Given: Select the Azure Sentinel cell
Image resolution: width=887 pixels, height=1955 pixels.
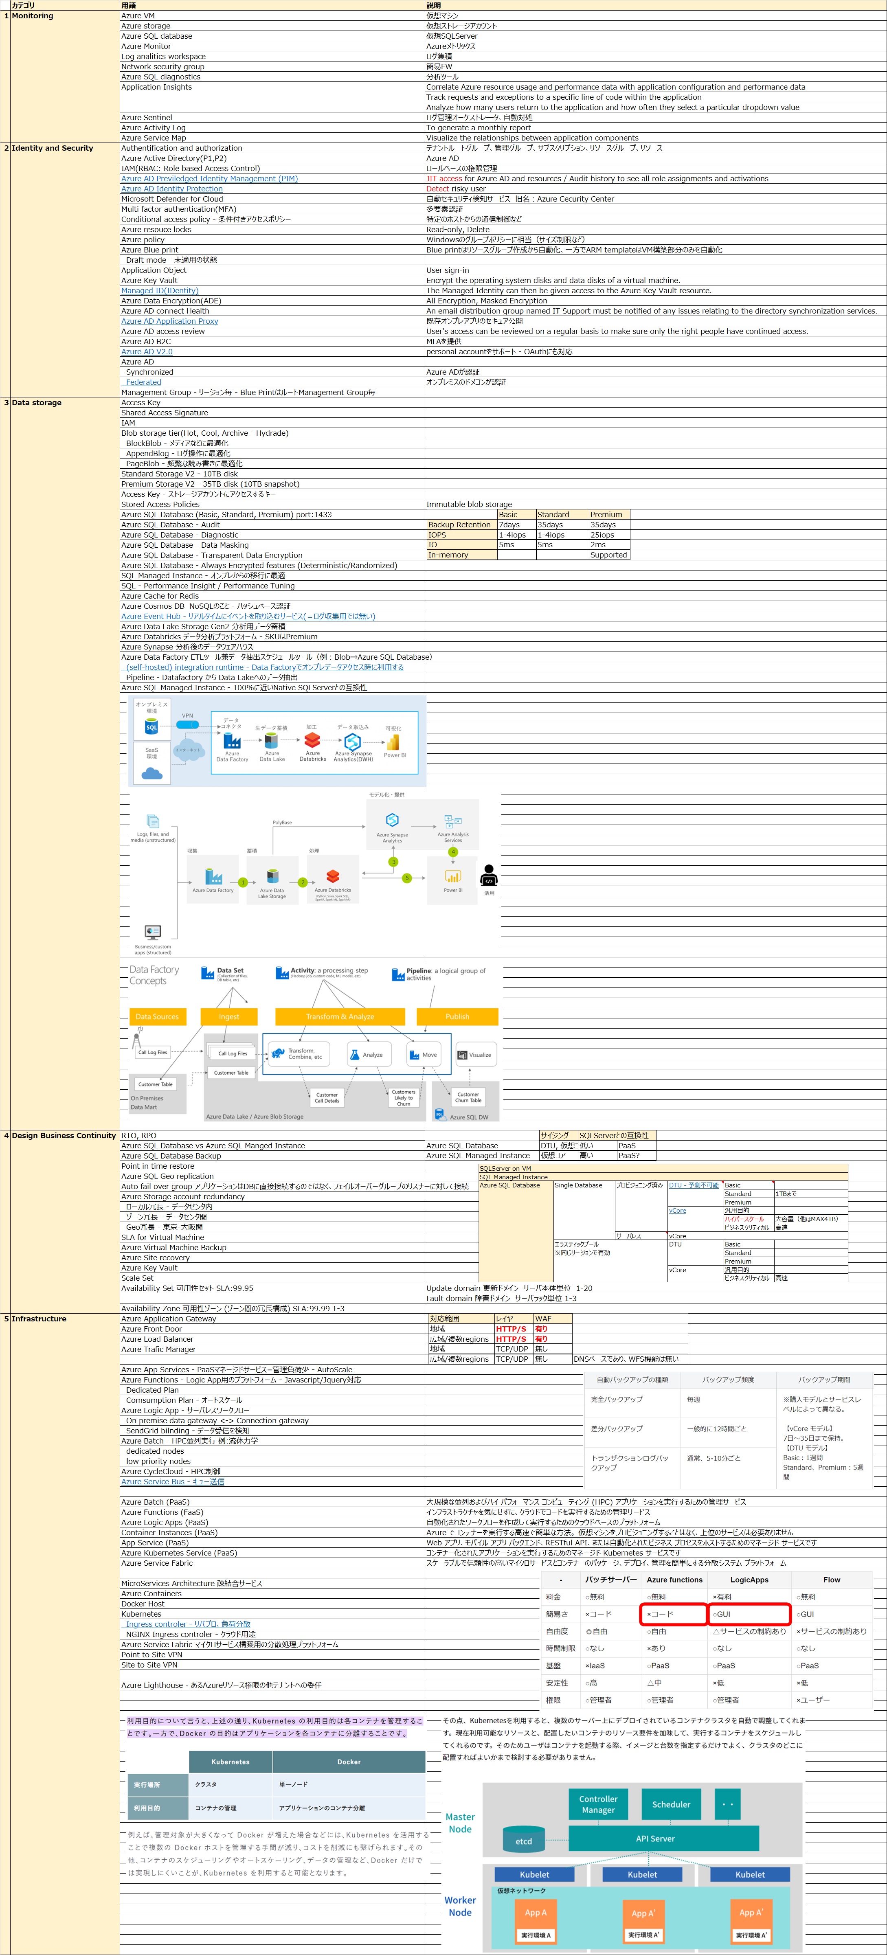Looking at the screenshot, I should pos(272,118).
